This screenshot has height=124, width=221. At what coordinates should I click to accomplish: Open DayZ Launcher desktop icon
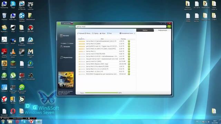(x=30, y=6)
